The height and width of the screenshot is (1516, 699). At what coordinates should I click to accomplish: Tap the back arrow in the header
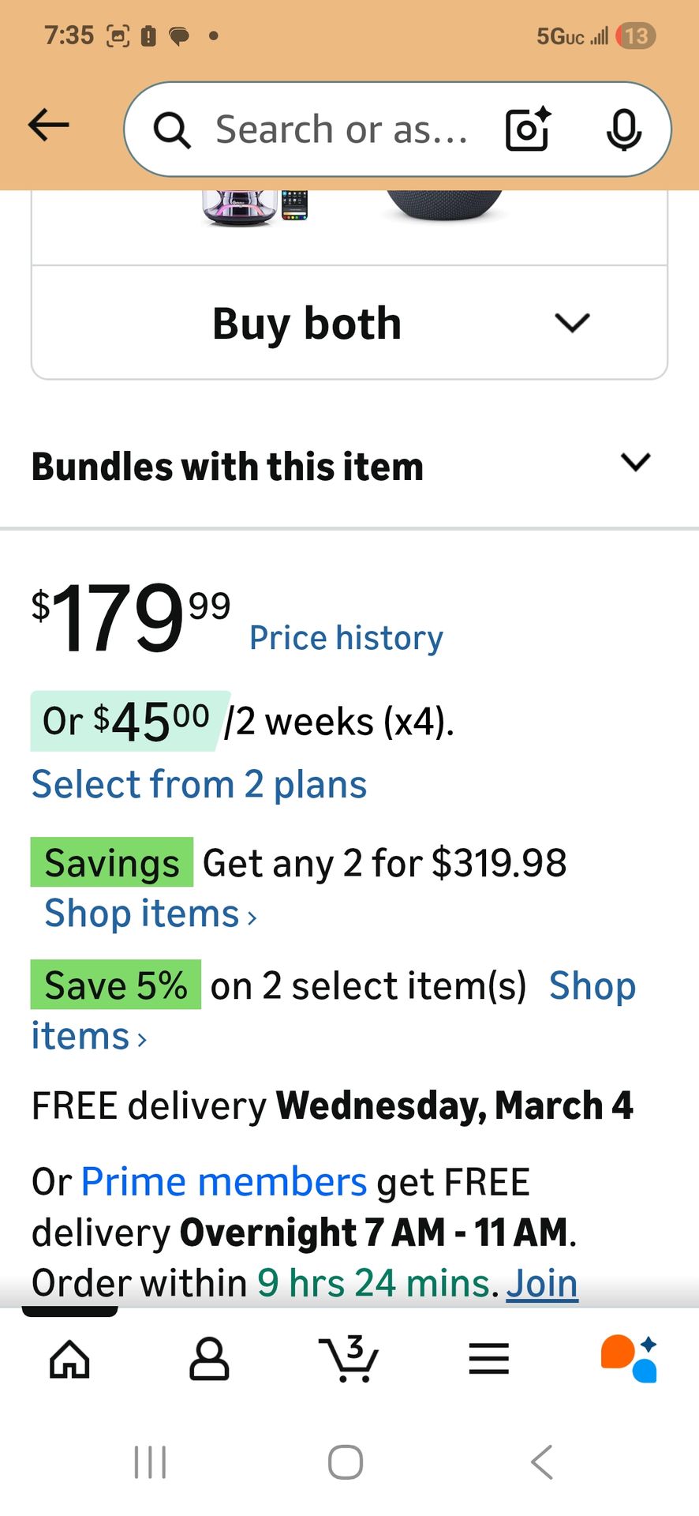[49, 126]
